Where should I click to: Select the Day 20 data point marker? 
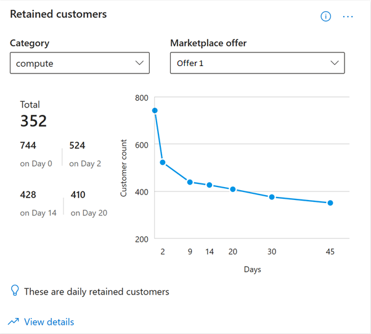point(233,189)
